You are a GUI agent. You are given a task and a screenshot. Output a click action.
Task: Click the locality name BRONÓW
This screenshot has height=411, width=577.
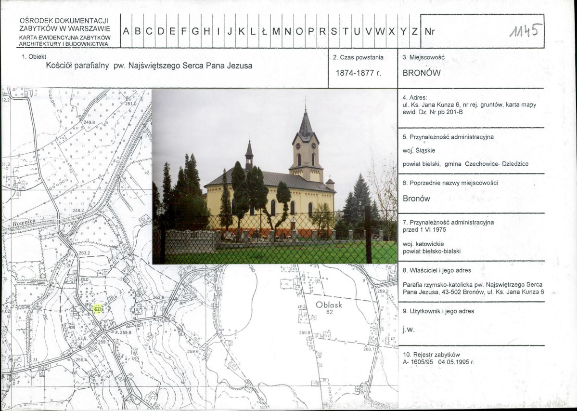point(422,74)
